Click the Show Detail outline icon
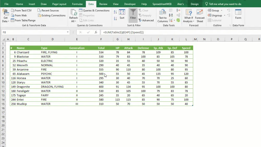261x147 pixels. (x=229, y=10)
